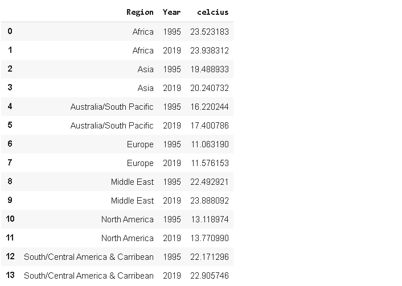Click the Middle East cell in row 8
The width and height of the screenshot is (402, 286).
pyautogui.click(x=132, y=182)
